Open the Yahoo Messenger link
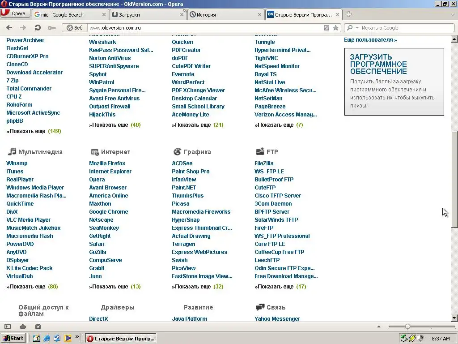 [x=277, y=318]
